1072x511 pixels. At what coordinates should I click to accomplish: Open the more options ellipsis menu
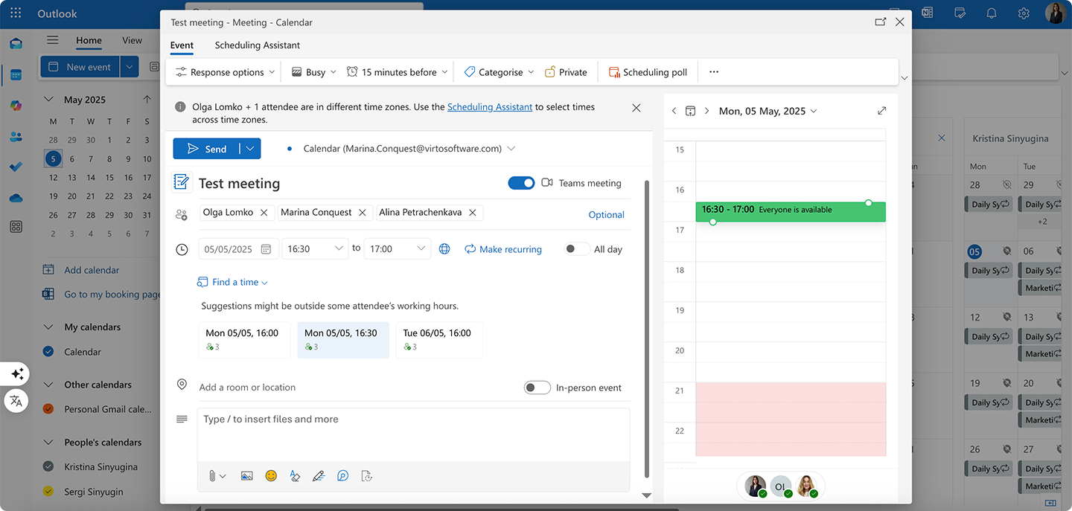pos(714,72)
